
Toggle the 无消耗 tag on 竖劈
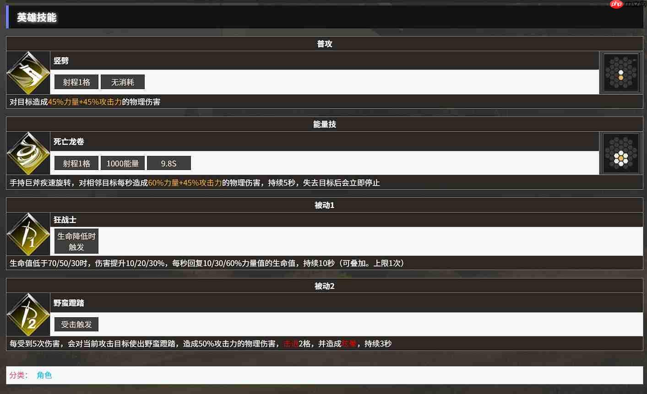tap(122, 82)
